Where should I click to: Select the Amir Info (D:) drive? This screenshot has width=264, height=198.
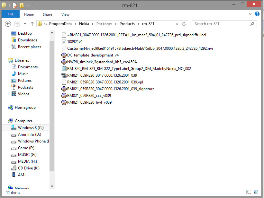(x=30, y=134)
